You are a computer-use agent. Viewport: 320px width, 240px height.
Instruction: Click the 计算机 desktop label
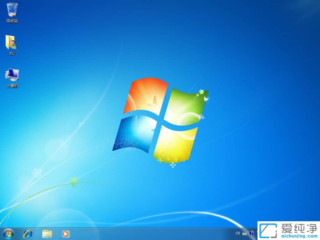click(12, 84)
